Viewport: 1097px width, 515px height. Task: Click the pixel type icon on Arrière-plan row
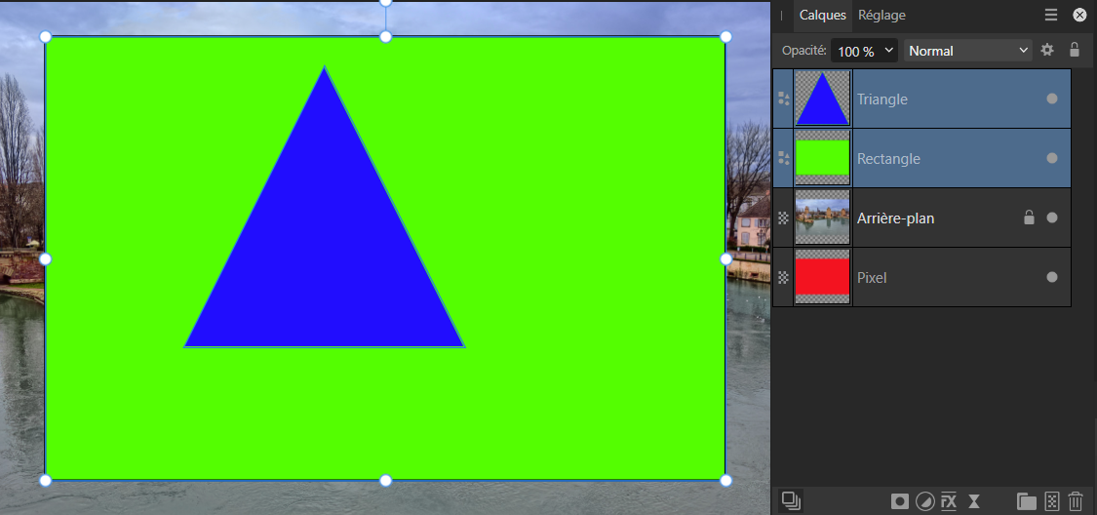[784, 218]
